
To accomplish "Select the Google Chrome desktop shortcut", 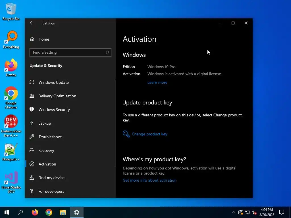I will (x=11, y=98).
